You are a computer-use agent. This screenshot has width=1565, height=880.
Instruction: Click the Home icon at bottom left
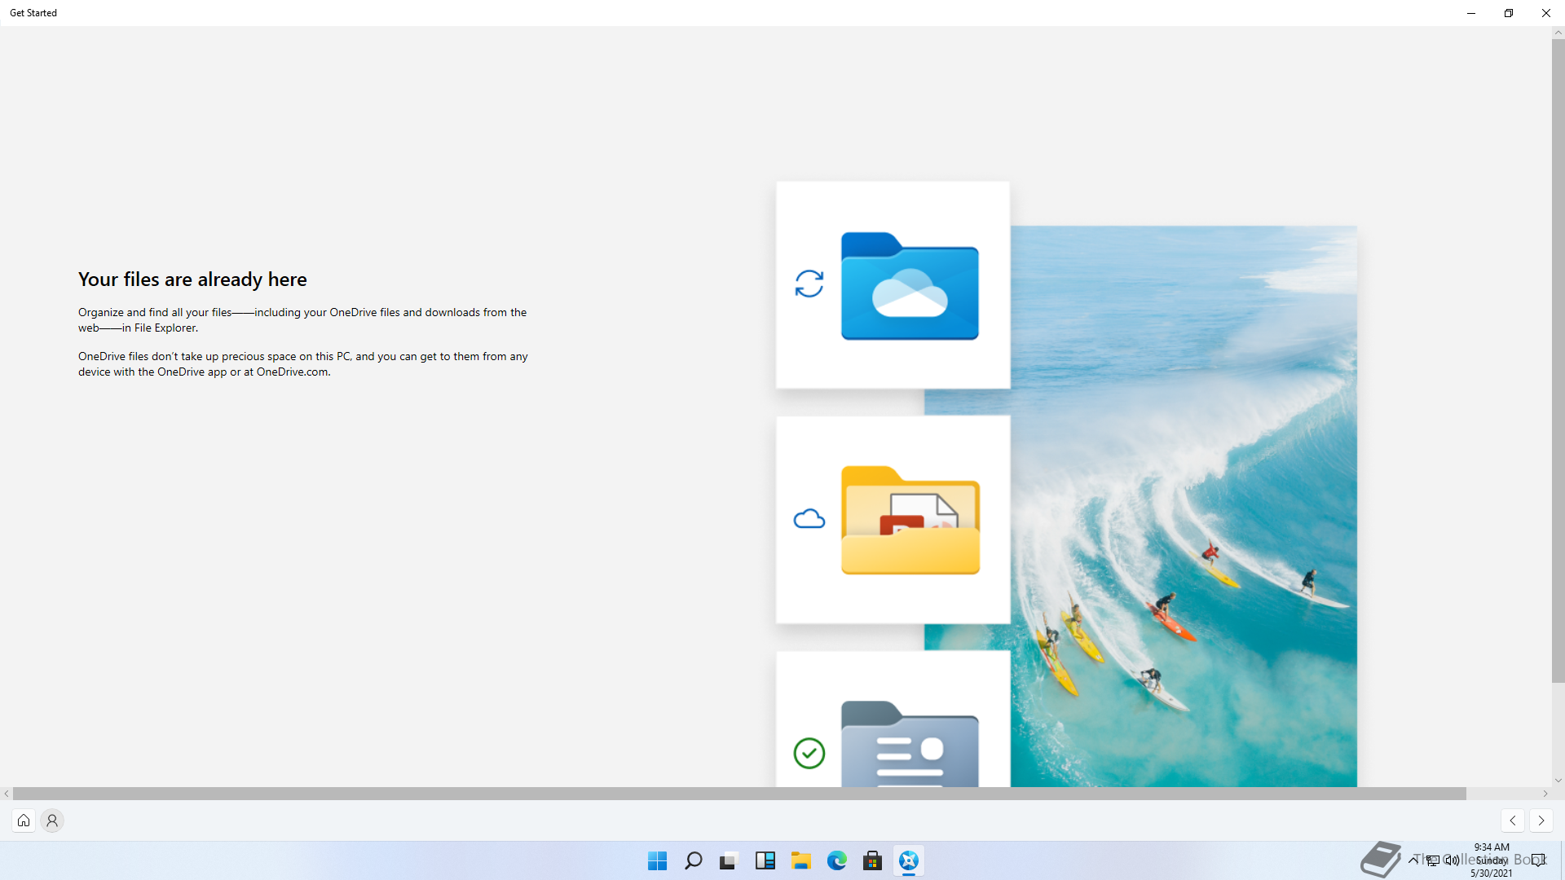[24, 821]
